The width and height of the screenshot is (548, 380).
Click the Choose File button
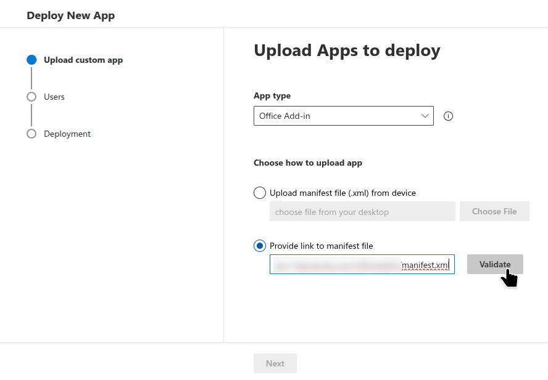(x=494, y=211)
